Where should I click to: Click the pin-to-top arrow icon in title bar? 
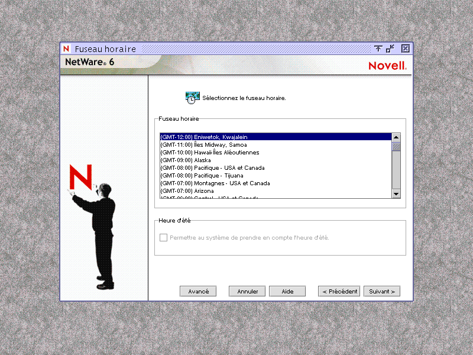pyautogui.click(x=378, y=49)
